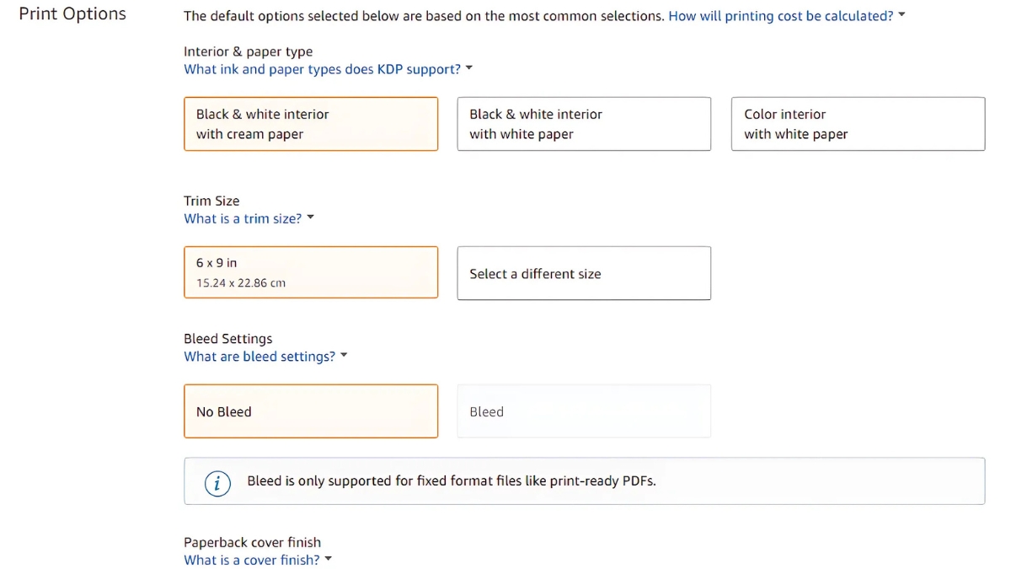Choose "Color interior with white paper"

click(x=858, y=124)
